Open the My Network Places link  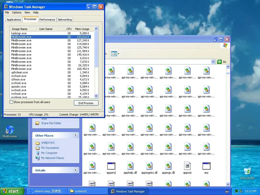coord(53,158)
